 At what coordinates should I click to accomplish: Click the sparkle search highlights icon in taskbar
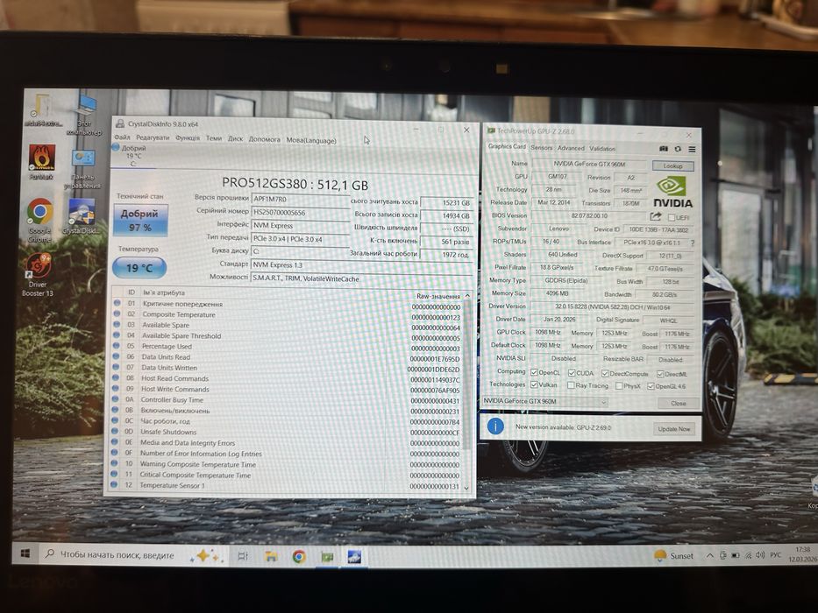(x=206, y=556)
